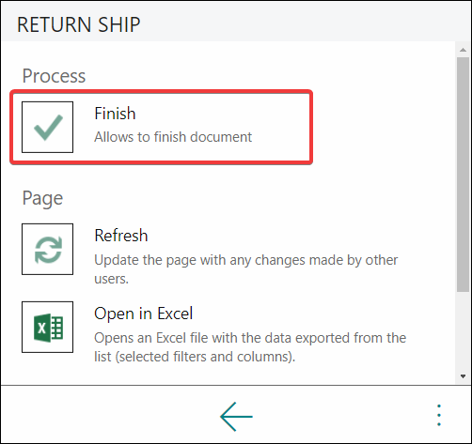Screen dimensions: 472x444
Task: Click the Page section heading
Action: (42, 198)
